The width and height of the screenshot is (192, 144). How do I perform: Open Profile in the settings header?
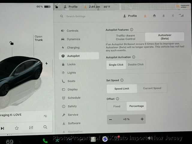[x=130, y=16]
